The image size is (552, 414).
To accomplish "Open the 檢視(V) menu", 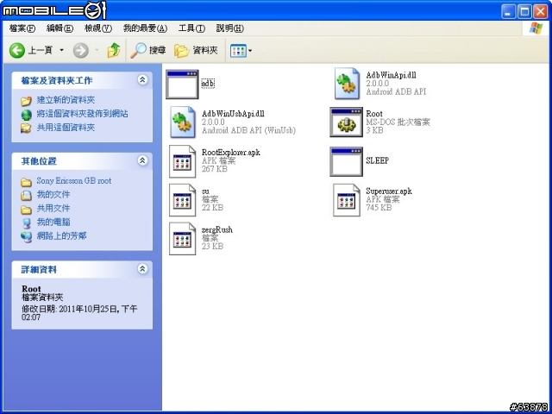I will pyautogui.click(x=98, y=28).
